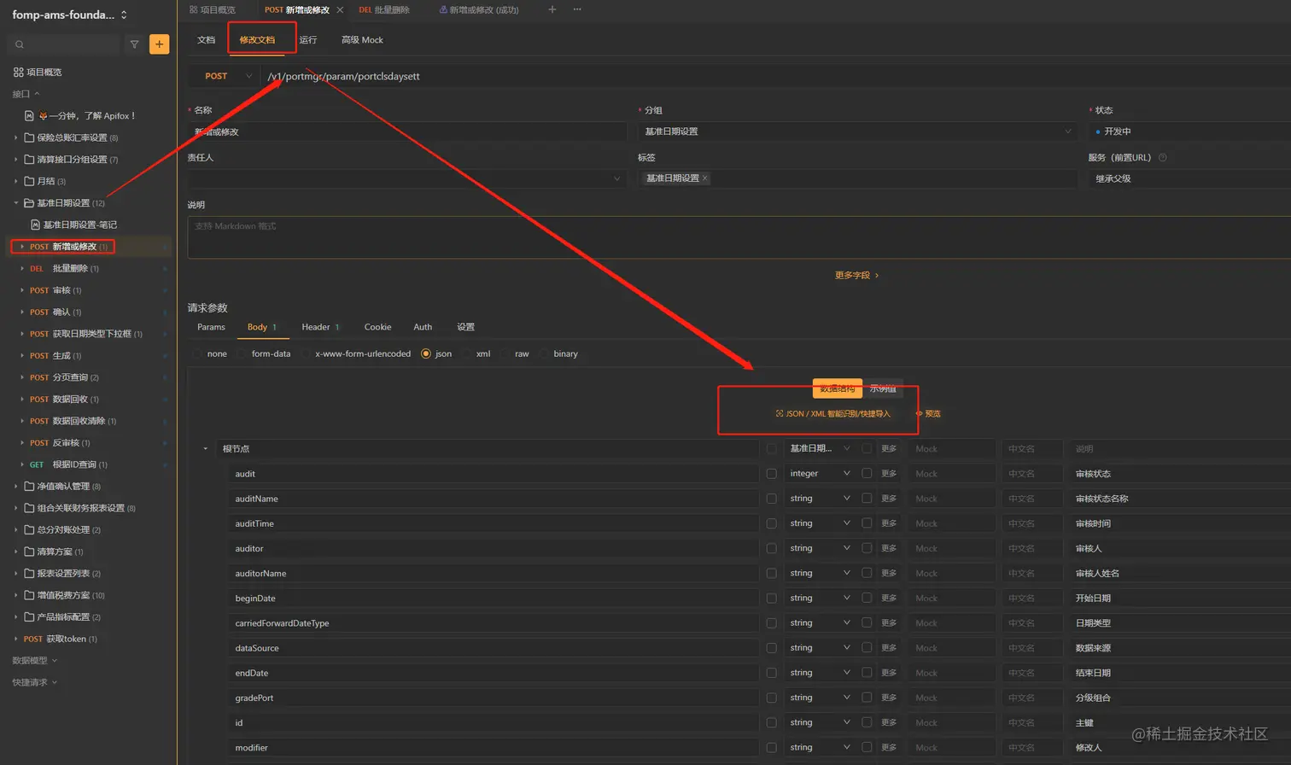Click the 说明 Markdown text area
This screenshot has height=765, width=1291.
coord(739,237)
